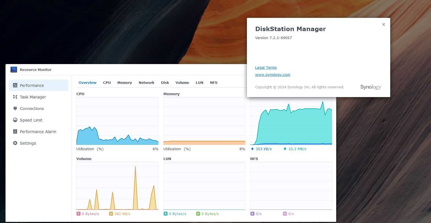Viewport: 431px width, 223px height.
Task: Click the Performance Alarm icon
Action: pos(15,131)
